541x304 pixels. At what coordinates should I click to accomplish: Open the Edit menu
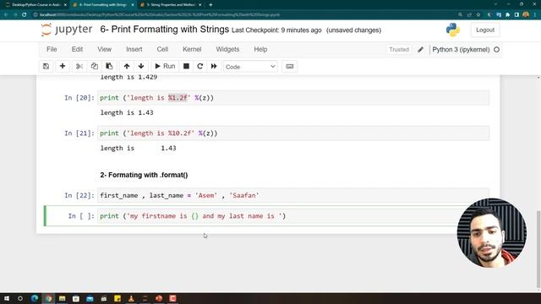77,49
